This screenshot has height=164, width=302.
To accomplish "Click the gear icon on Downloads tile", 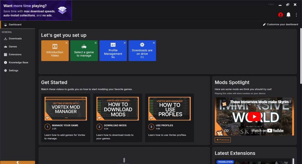I will [x=142, y=45].
